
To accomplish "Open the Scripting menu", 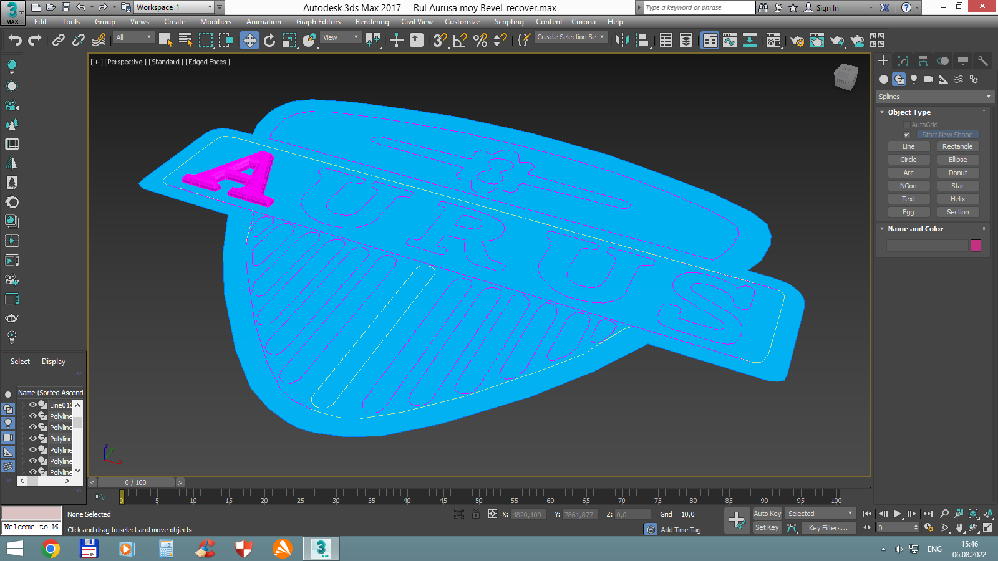I will [509, 22].
